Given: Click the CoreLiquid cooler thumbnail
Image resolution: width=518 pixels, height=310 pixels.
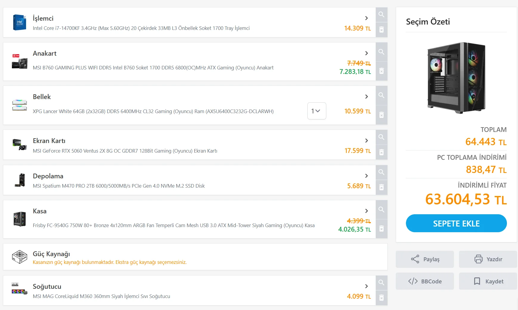Looking at the screenshot, I should click(x=19, y=289).
